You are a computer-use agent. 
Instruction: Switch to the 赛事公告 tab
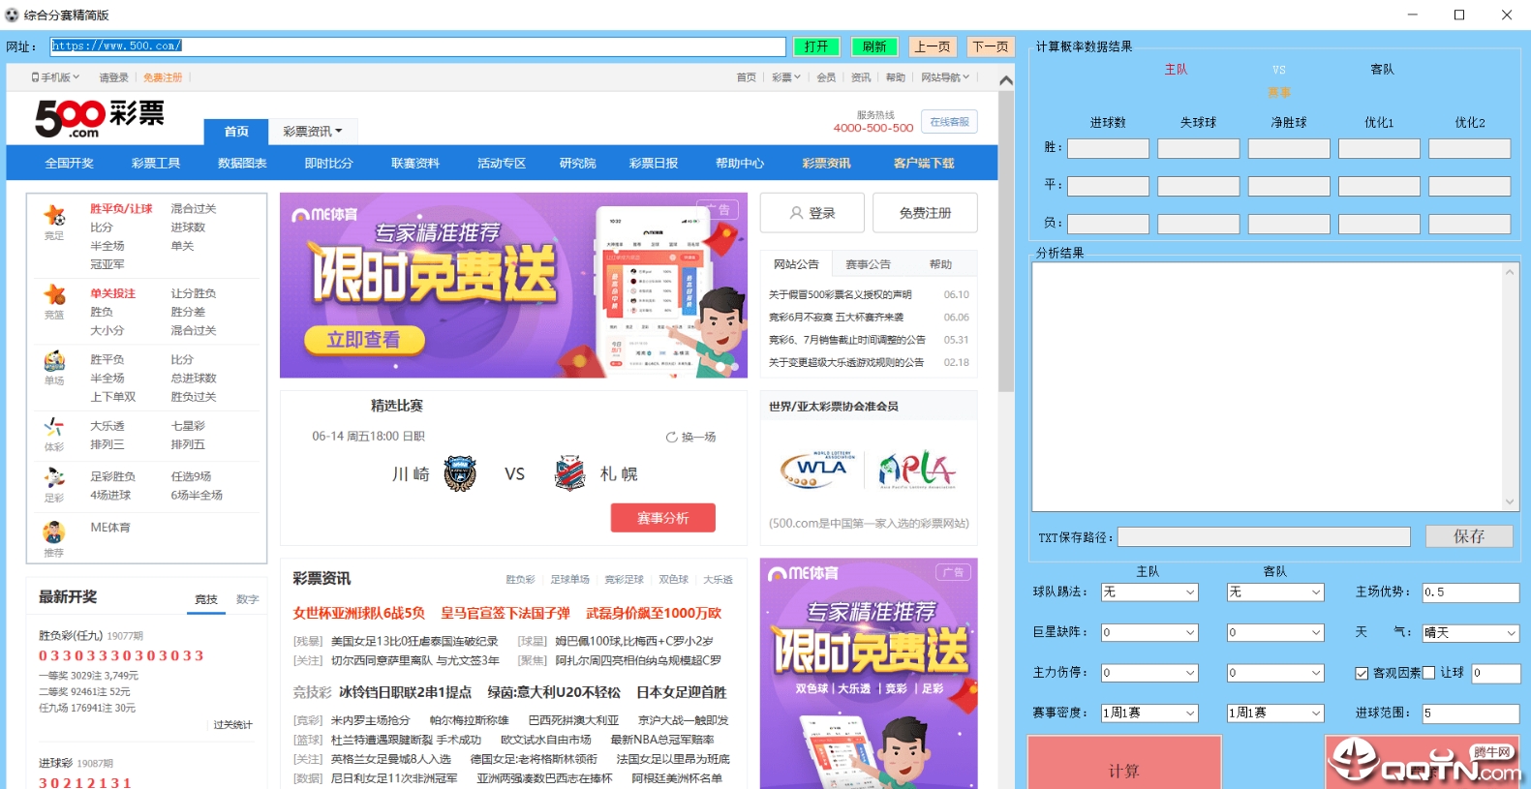[868, 264]
